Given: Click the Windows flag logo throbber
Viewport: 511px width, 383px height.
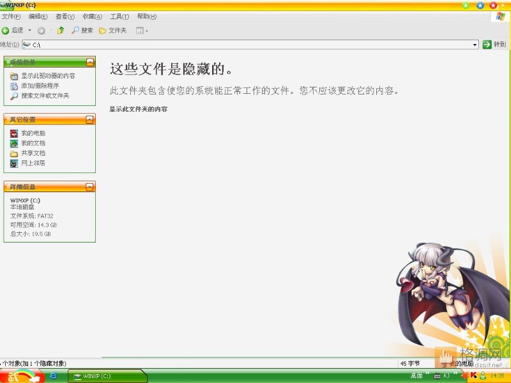Looking at the screenshot, I should 500,17.
